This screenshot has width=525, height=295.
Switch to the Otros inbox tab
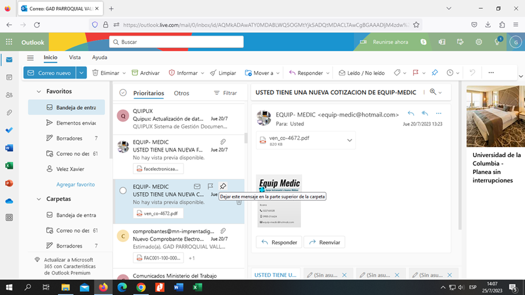pyautogui.click(x=181, y=93)
